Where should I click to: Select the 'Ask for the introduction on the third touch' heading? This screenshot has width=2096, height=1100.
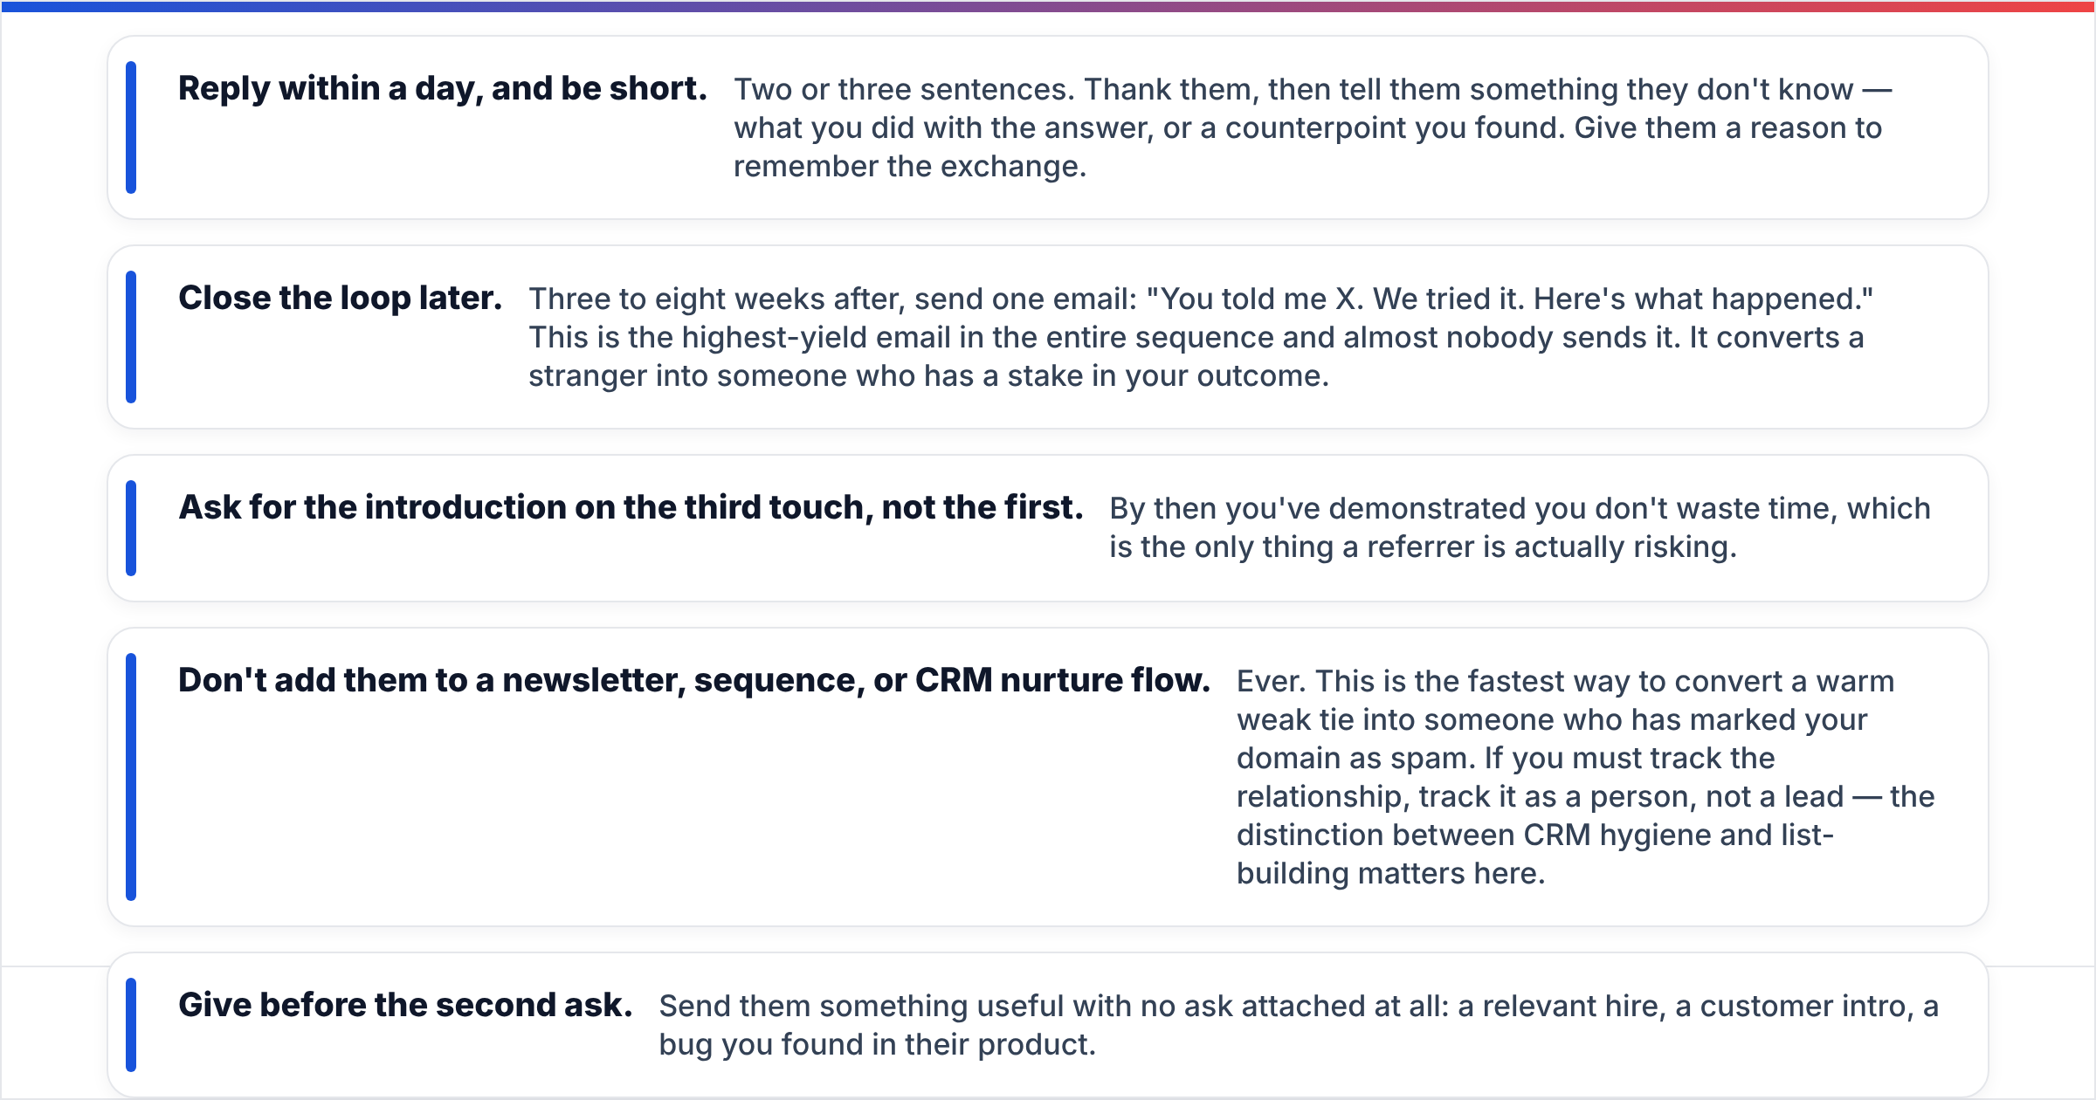[x=631, y=508]
